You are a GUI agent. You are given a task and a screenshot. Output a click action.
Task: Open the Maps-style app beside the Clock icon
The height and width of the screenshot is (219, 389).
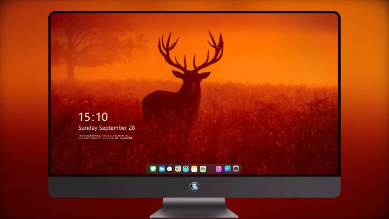point(178,169)
